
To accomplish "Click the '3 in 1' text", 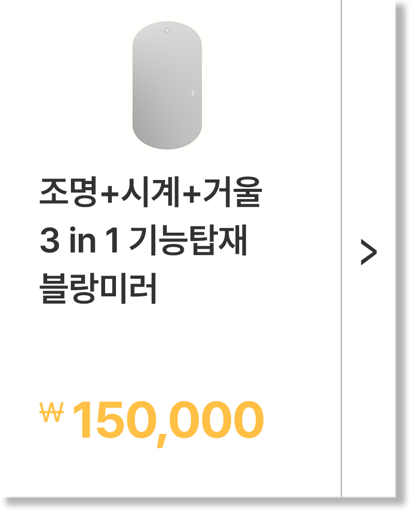I will tap(79, 240).
